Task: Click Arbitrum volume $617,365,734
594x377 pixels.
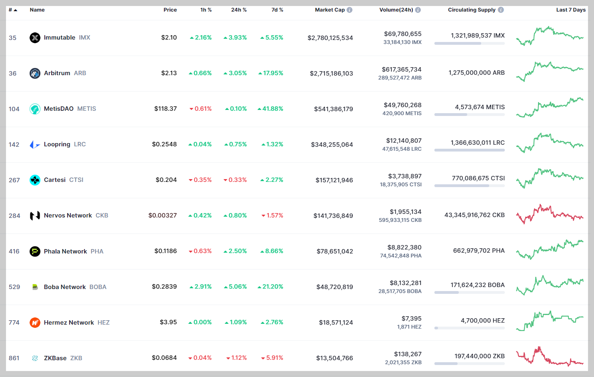Action: [x=402, y=70]
